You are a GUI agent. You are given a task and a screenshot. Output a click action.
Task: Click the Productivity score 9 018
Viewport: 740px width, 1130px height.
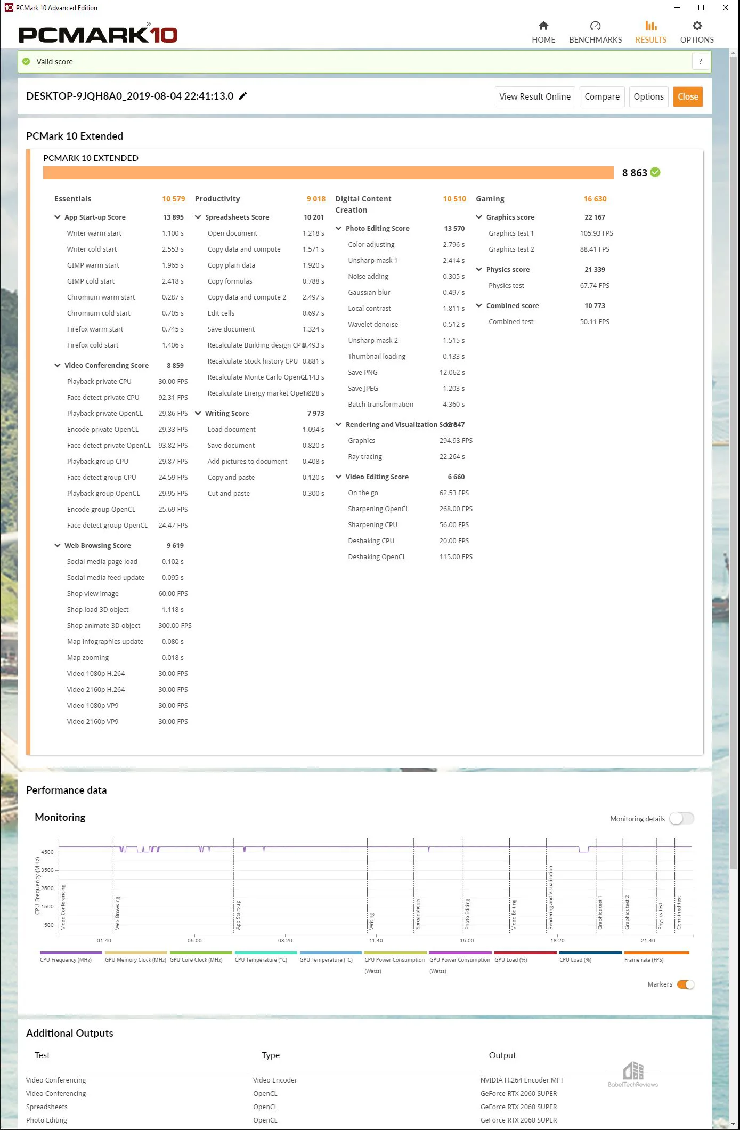click(316, 199)
